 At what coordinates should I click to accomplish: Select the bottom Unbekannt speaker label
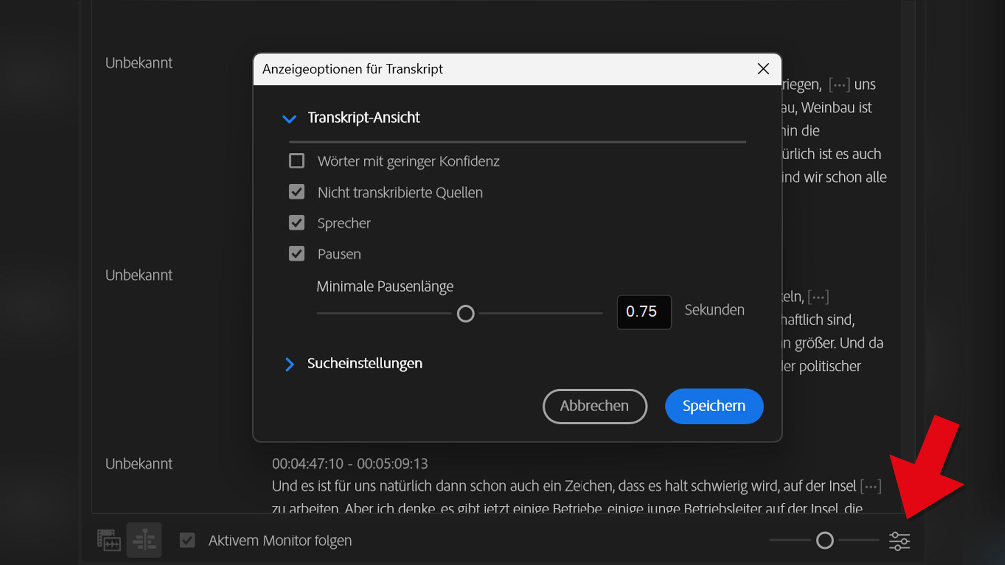tap(139, 464)
